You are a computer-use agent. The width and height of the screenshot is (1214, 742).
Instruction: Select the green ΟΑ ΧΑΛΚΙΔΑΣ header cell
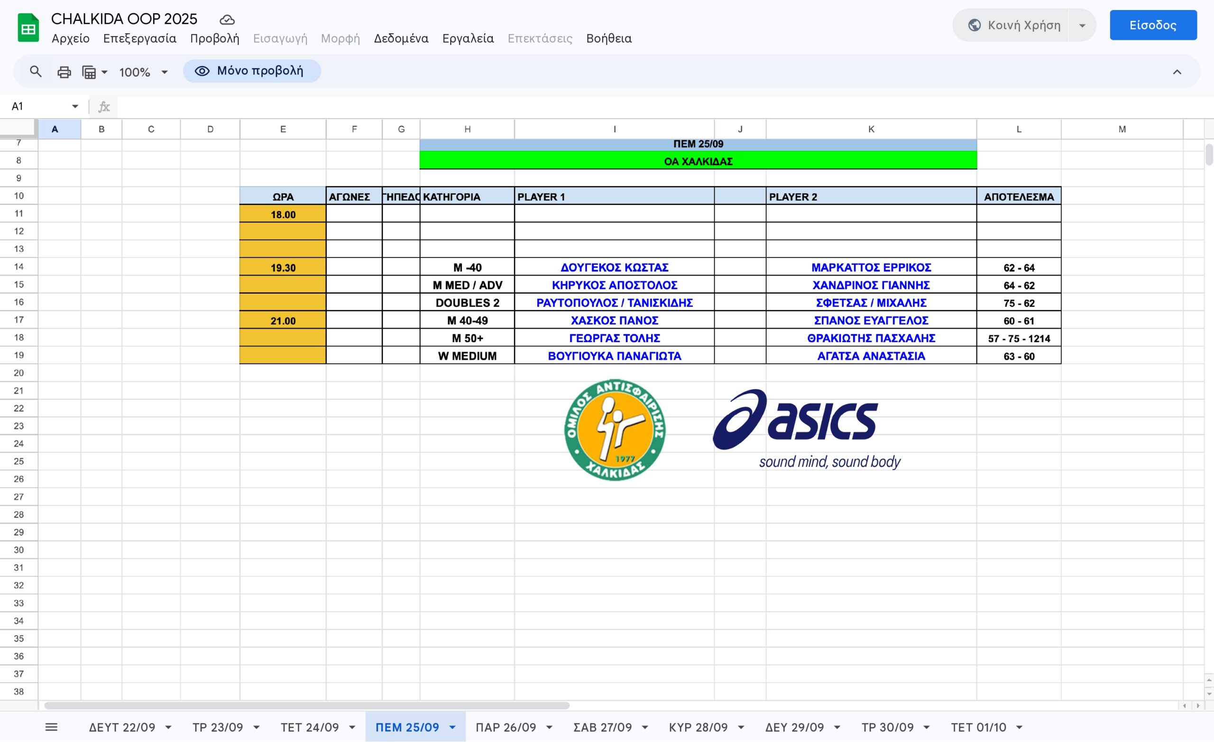coord(698,161)
